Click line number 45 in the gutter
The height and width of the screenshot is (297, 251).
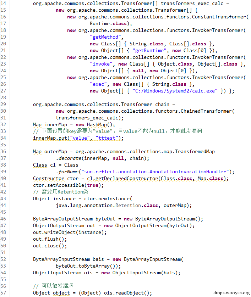(3, 212)
